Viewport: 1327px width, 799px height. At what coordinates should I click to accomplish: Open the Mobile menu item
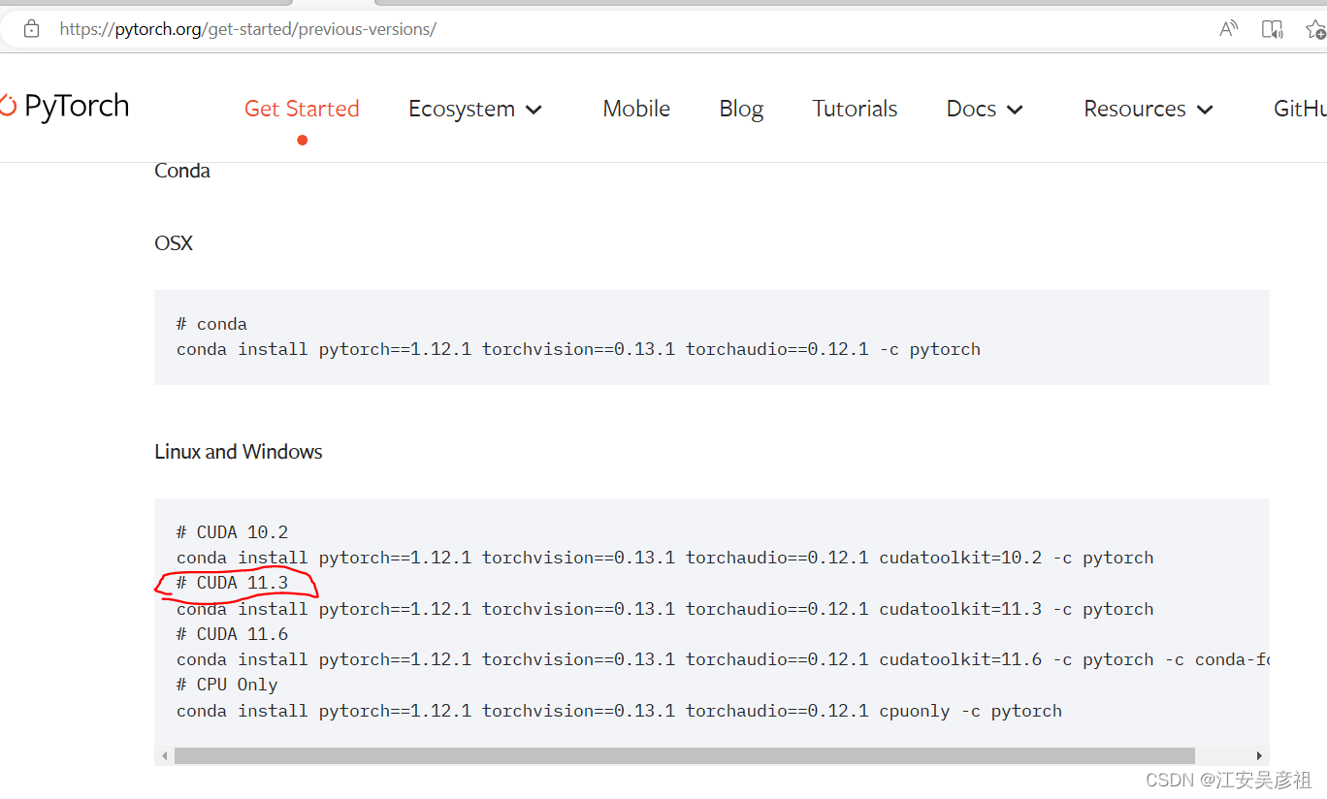(x=636, y=109)
